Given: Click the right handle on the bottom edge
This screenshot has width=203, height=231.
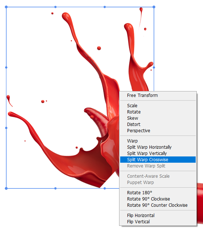Looking at the screenshot, I should tap(105, 188).
